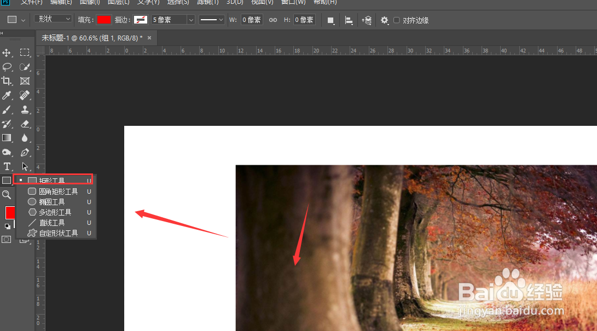Open the 形状 tool mode dropdown
Viewport: 597px width, 331px height.
click(x=53, y=19)
